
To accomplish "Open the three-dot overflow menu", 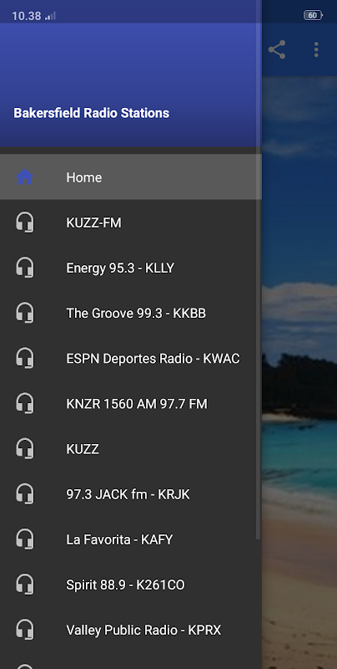I will pyautogui.click(x=315, y=49).
